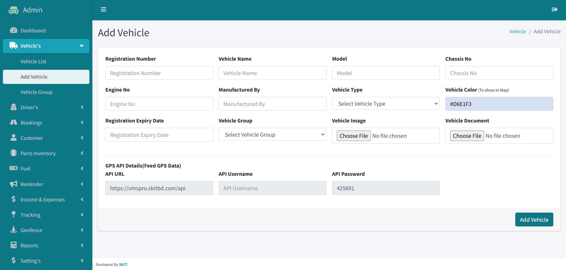
Task: Expand the Income & Expenses menu
Action: tap(46, 200)
